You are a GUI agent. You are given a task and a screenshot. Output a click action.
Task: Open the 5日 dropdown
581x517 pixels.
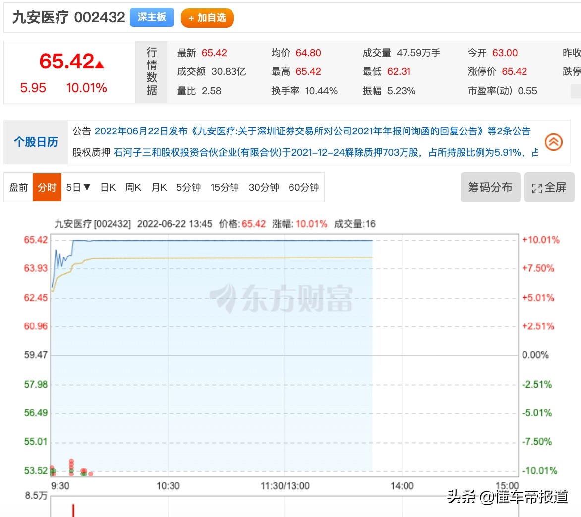click(x=78, y=187)
